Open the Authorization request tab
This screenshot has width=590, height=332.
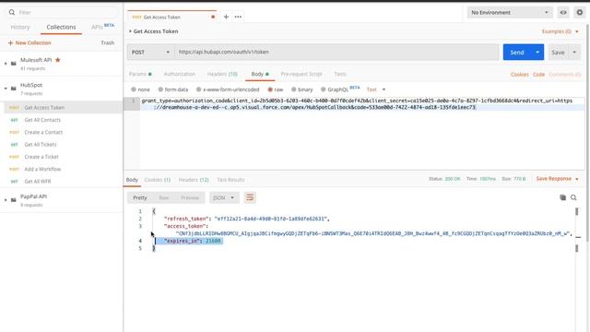[180, 74]
